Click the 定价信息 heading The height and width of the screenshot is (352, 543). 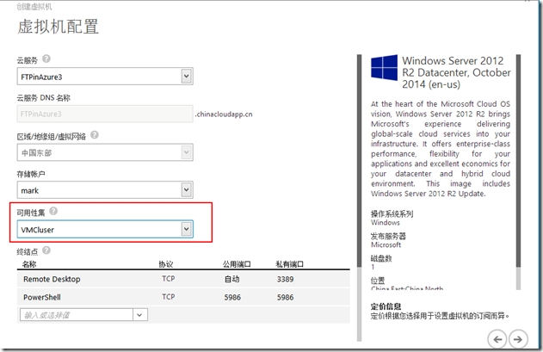pyautogui.click(x=386, y=306)
